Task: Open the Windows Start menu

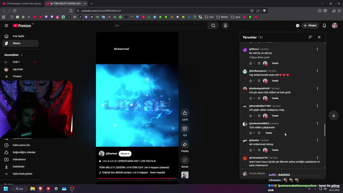Action: point(6,189)
